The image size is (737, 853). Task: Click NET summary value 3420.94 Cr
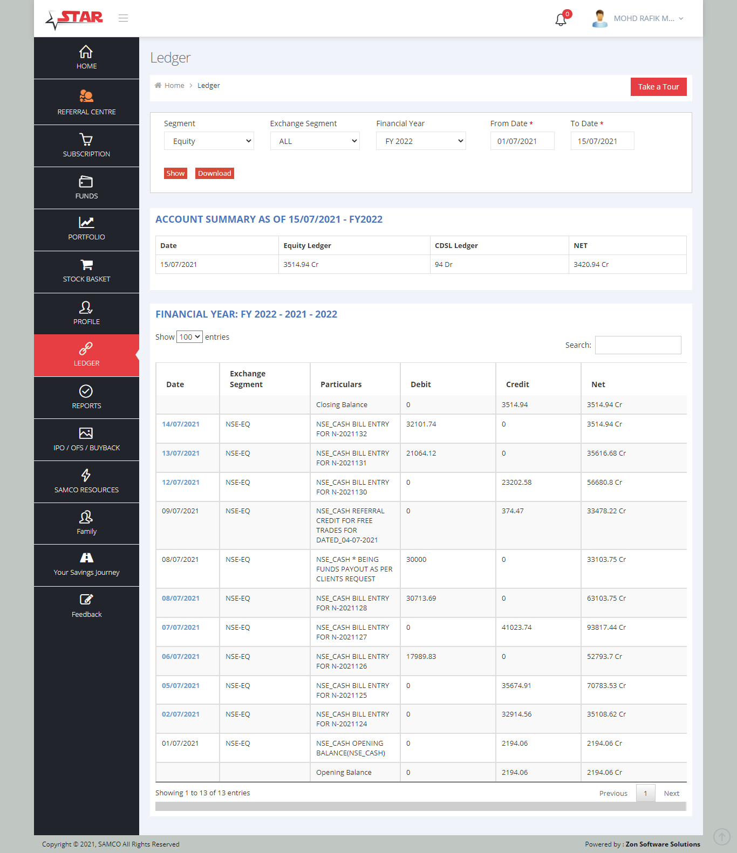[x=591, y=265]
